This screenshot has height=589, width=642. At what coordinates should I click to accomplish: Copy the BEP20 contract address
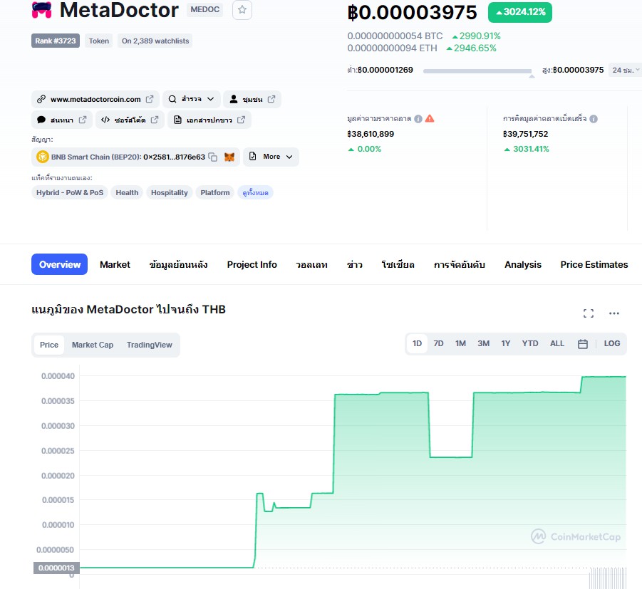(213, 157)
